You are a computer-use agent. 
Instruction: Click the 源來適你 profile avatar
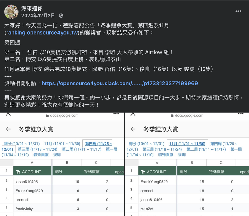click(x=11, y=12)
